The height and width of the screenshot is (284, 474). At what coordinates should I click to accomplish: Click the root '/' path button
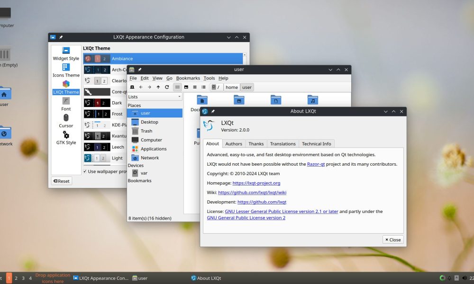click(216, 87)
